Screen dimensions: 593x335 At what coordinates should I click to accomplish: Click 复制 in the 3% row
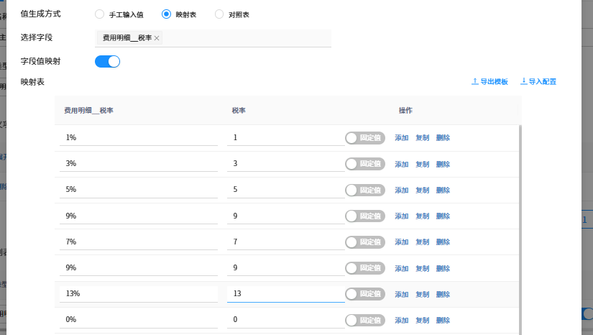(423, 164)
